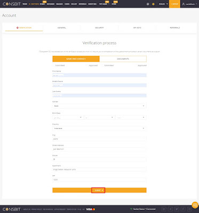Click the City input field
This screenshot has height=213, width=199.
(x=99, y=139)
